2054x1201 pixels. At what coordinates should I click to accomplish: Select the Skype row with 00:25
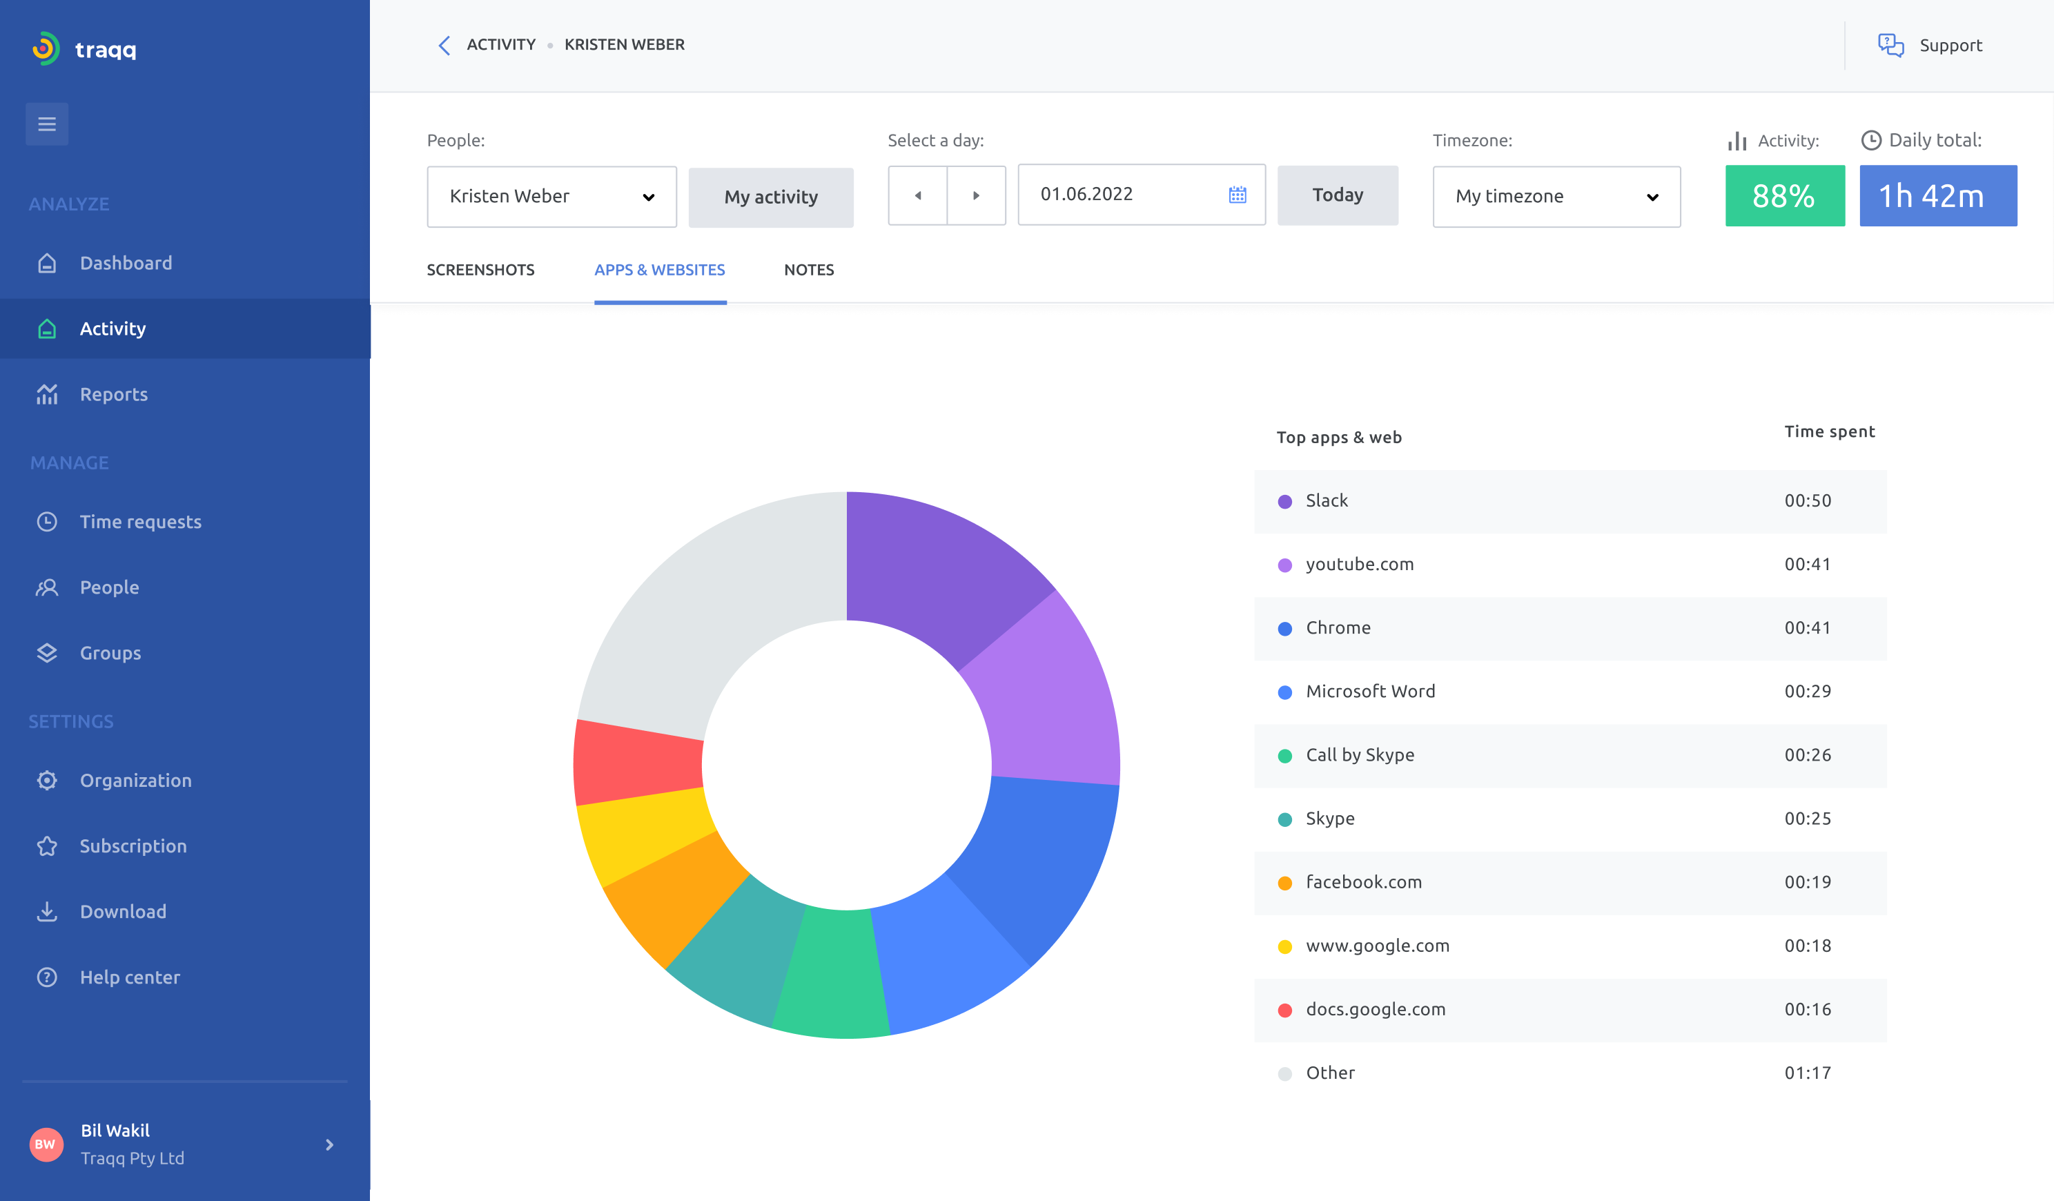point(1570,819)
